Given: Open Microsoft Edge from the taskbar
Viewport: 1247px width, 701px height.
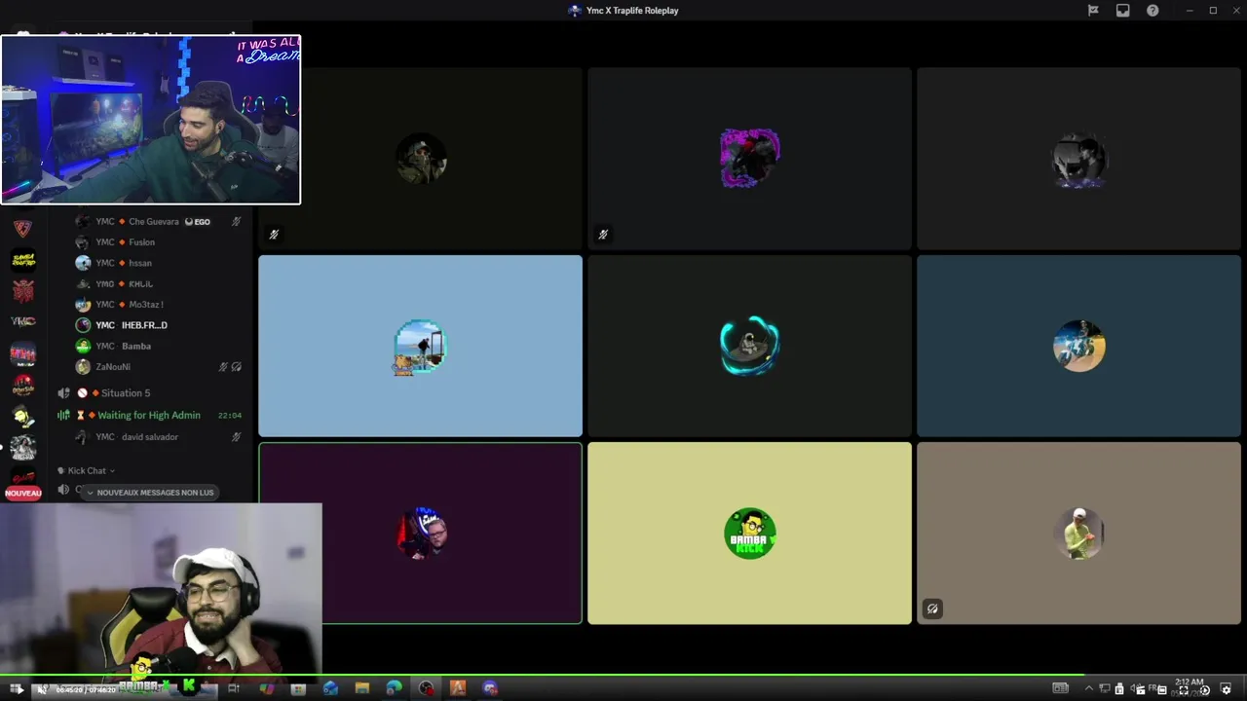Looking at the screenshot, I should tap(394, 689).
